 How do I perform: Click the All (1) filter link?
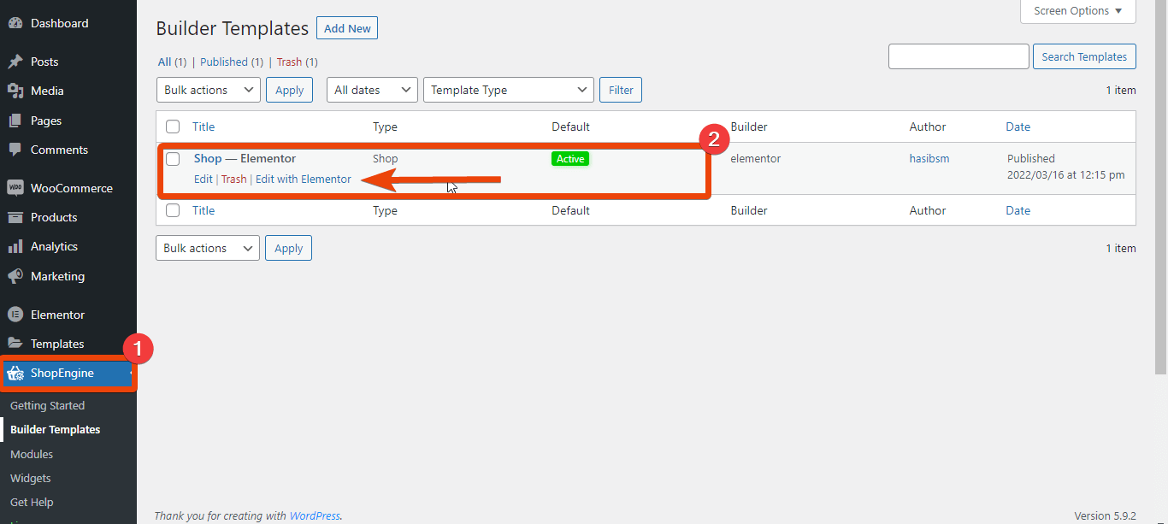172,62
